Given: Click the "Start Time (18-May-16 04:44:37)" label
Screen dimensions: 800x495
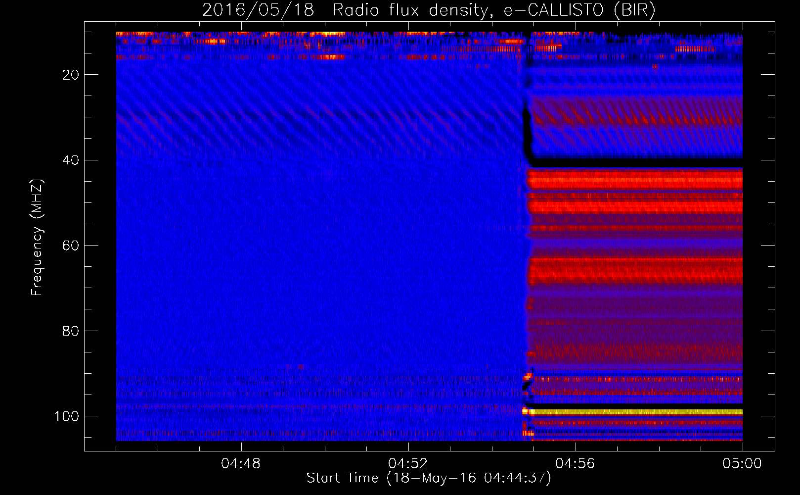Looking at the screenshot, I should pos(429,478).
